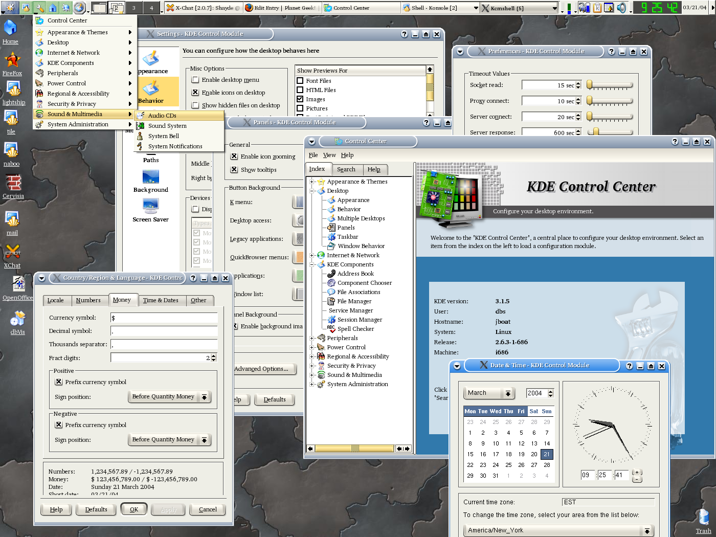Click Cancel in Country/Region dialog
The width and height of the screenshot is (716, 537).
click(x=208, y=509)
